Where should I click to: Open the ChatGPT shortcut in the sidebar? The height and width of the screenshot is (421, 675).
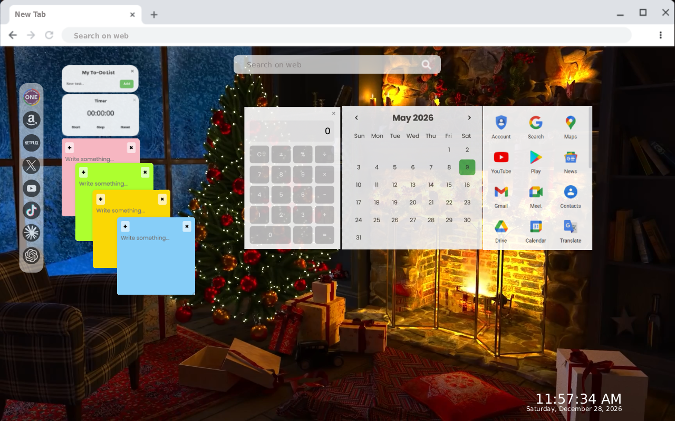click(x=32, y=256)
